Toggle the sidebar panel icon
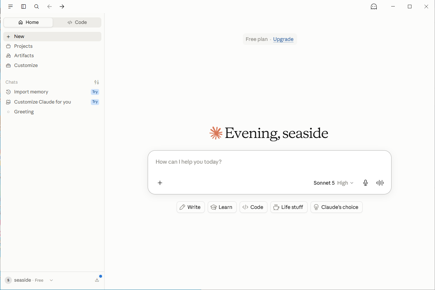435x290 pixels. [24, 7]
